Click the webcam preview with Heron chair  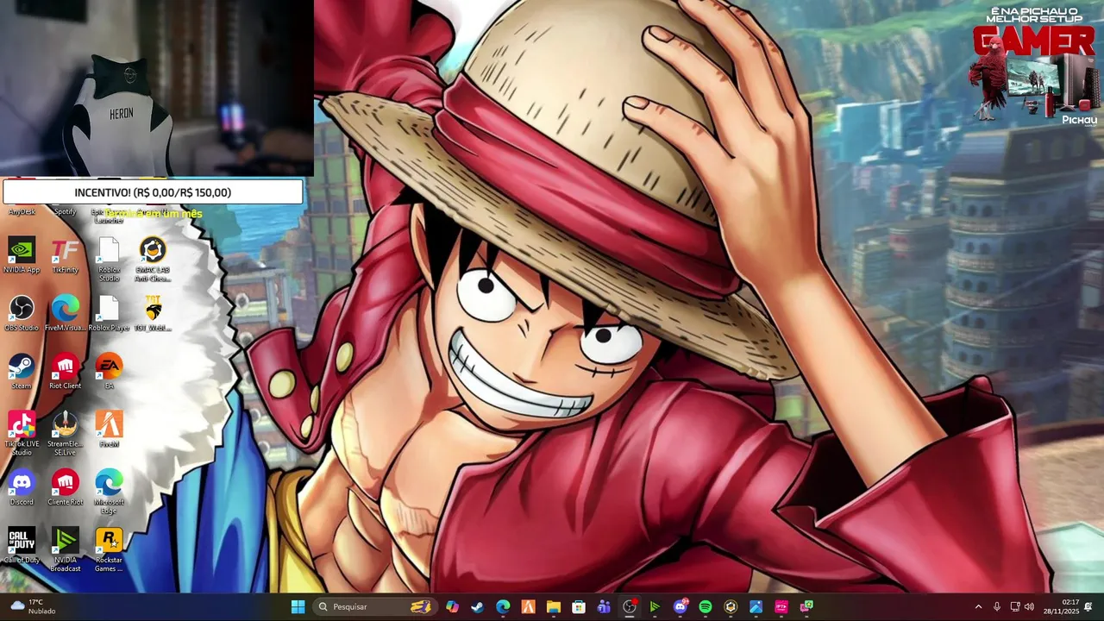coord(156,87)
